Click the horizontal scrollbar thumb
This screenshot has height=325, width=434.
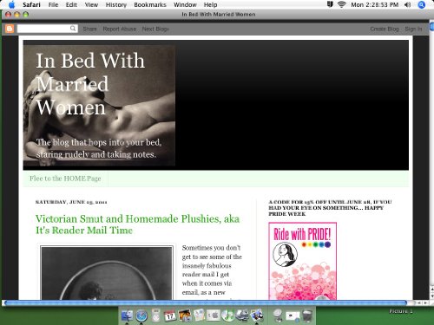206,302
